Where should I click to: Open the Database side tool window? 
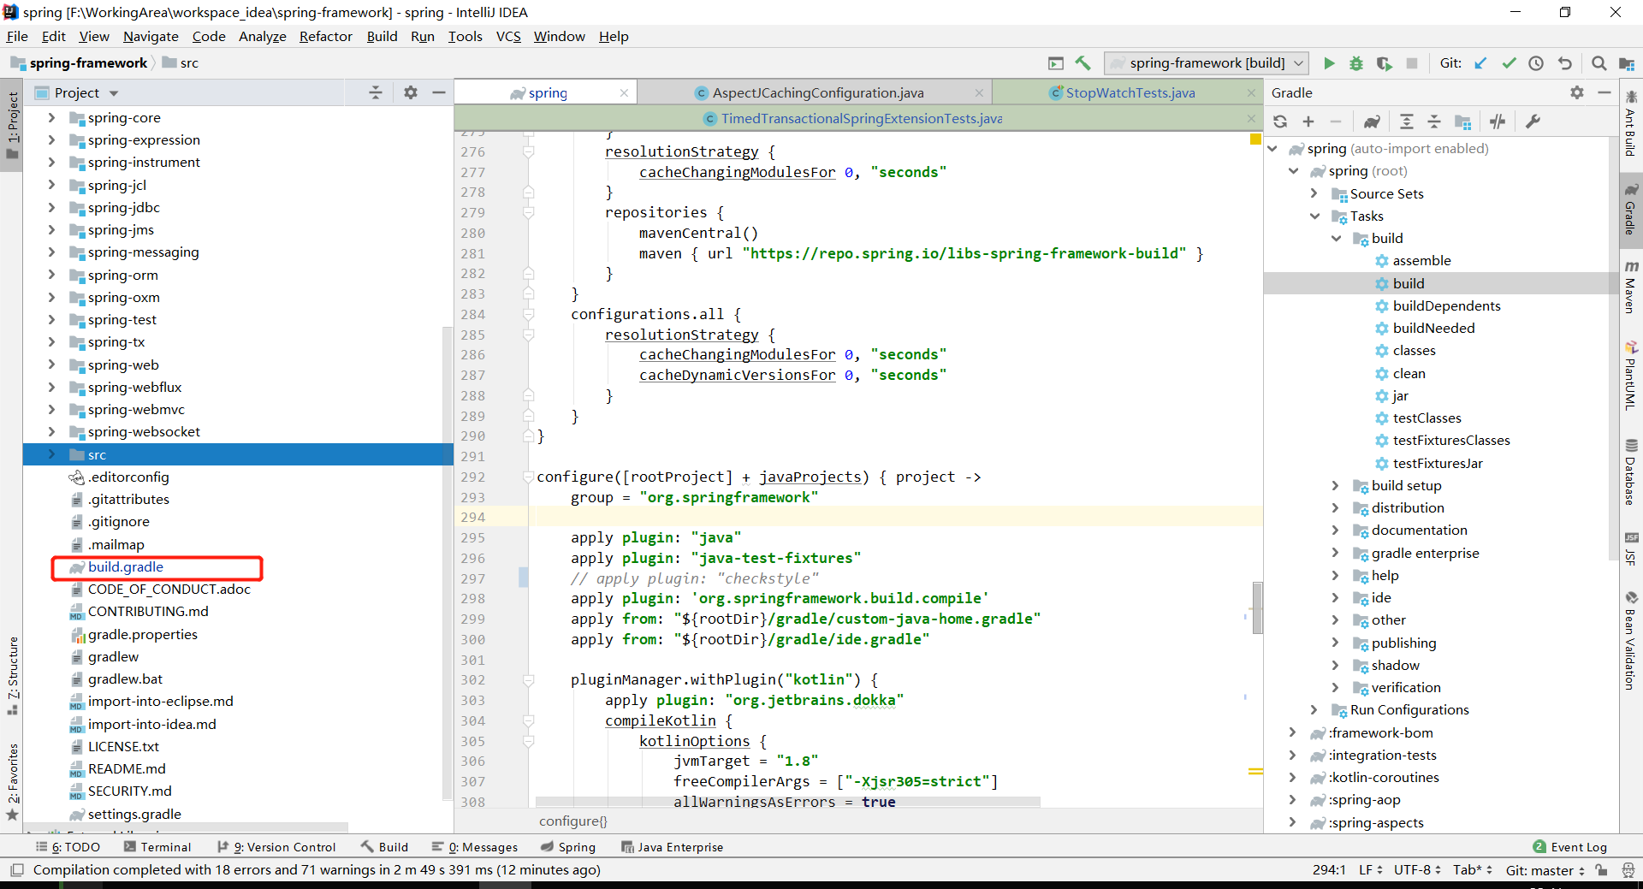tap(1631, 471)
